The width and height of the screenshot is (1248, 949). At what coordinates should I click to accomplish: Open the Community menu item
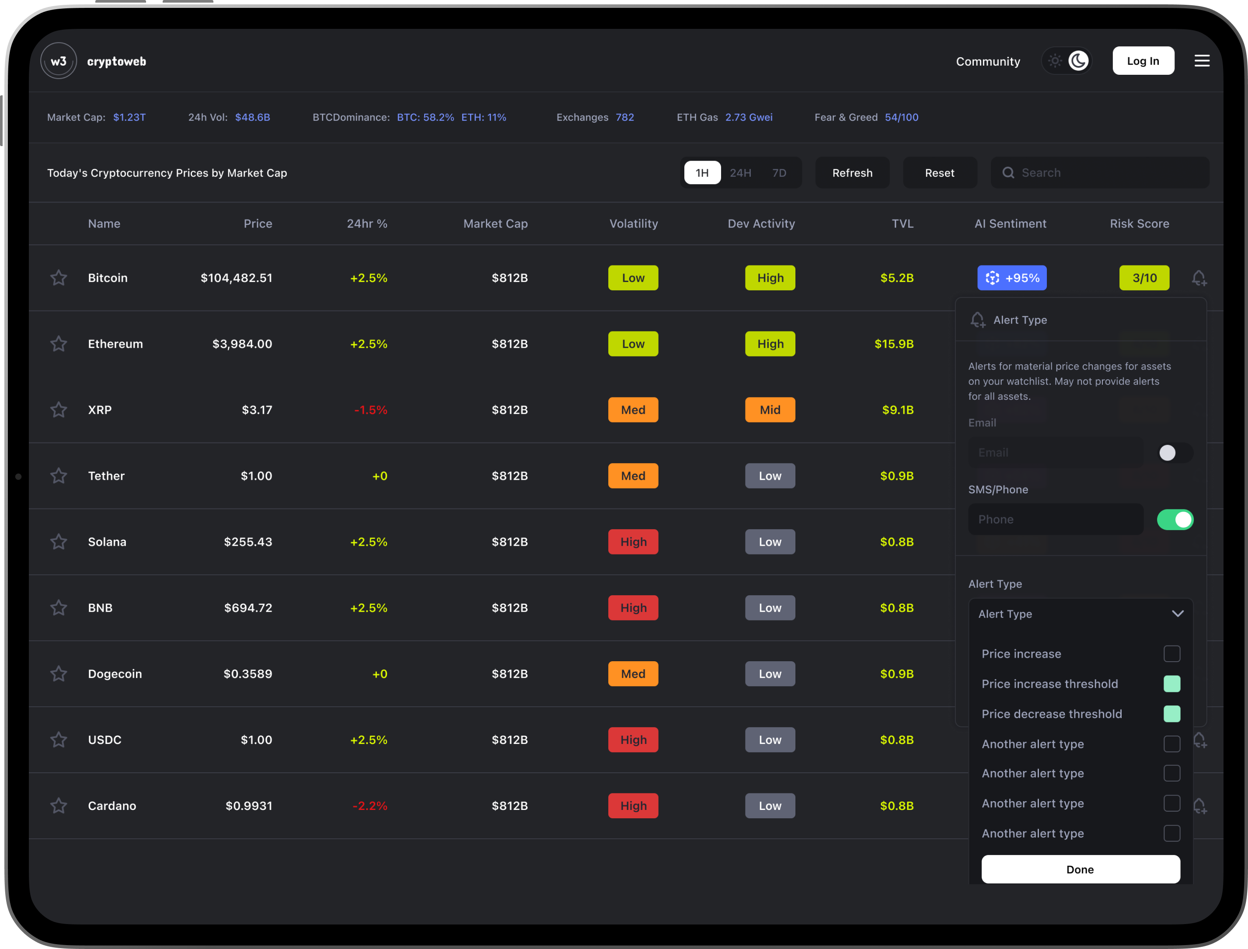[988, 61]
